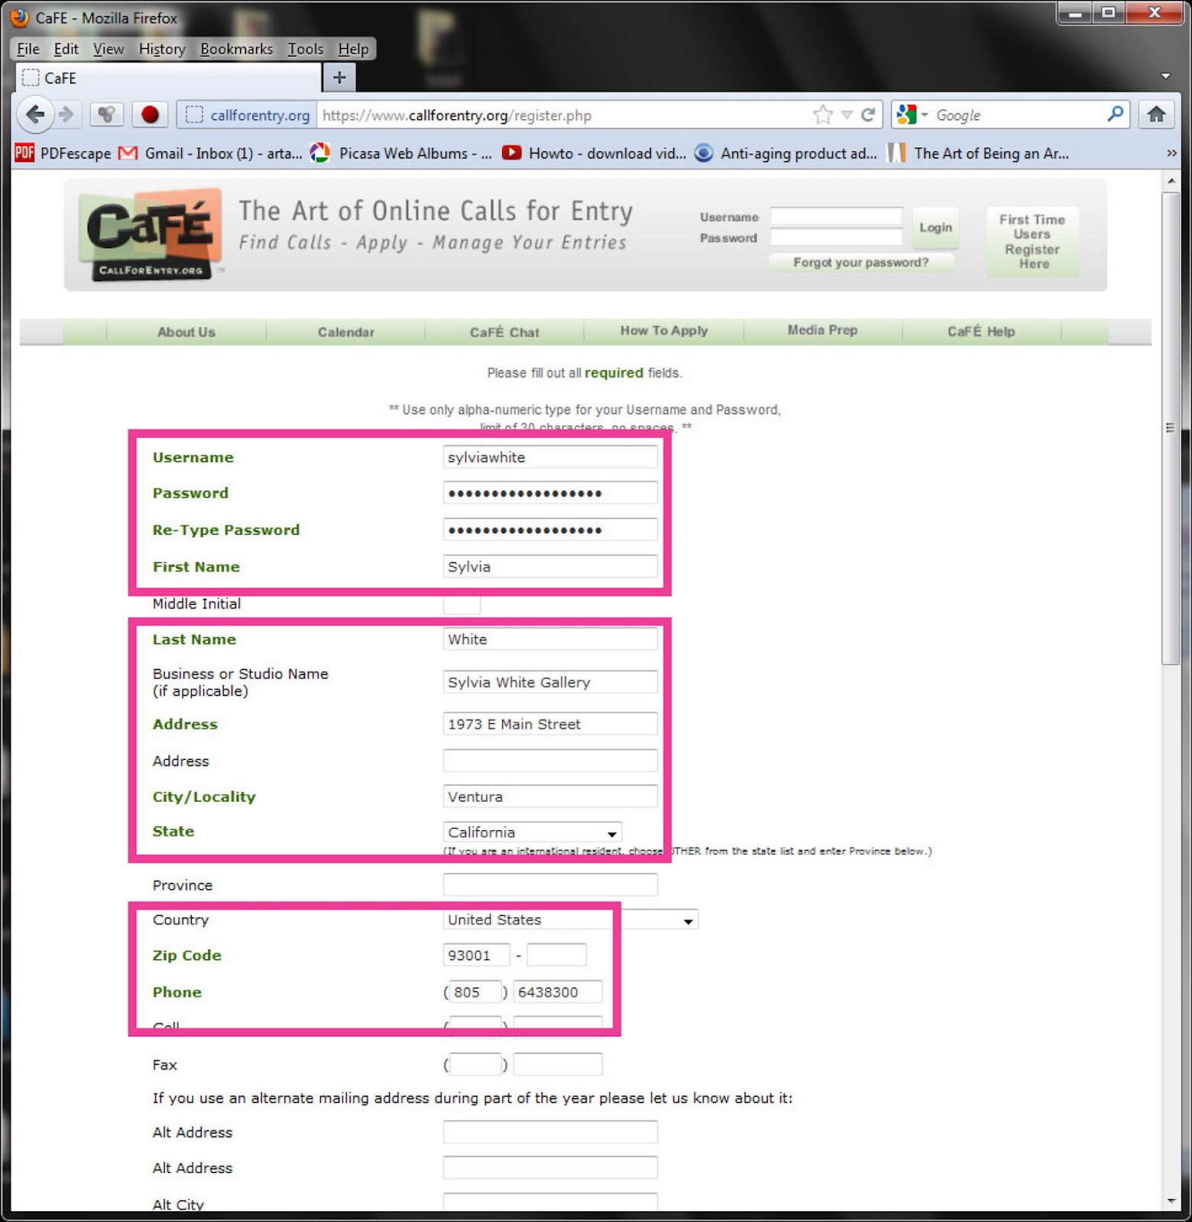Click the Login button
This screenshot has width=1192, height=1222.
[935, 228]
